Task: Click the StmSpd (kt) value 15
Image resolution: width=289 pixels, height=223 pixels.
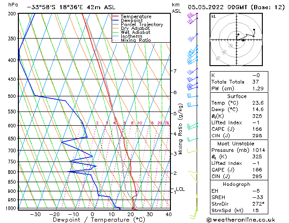Action: pyautogui.click(x=255, y=211)
